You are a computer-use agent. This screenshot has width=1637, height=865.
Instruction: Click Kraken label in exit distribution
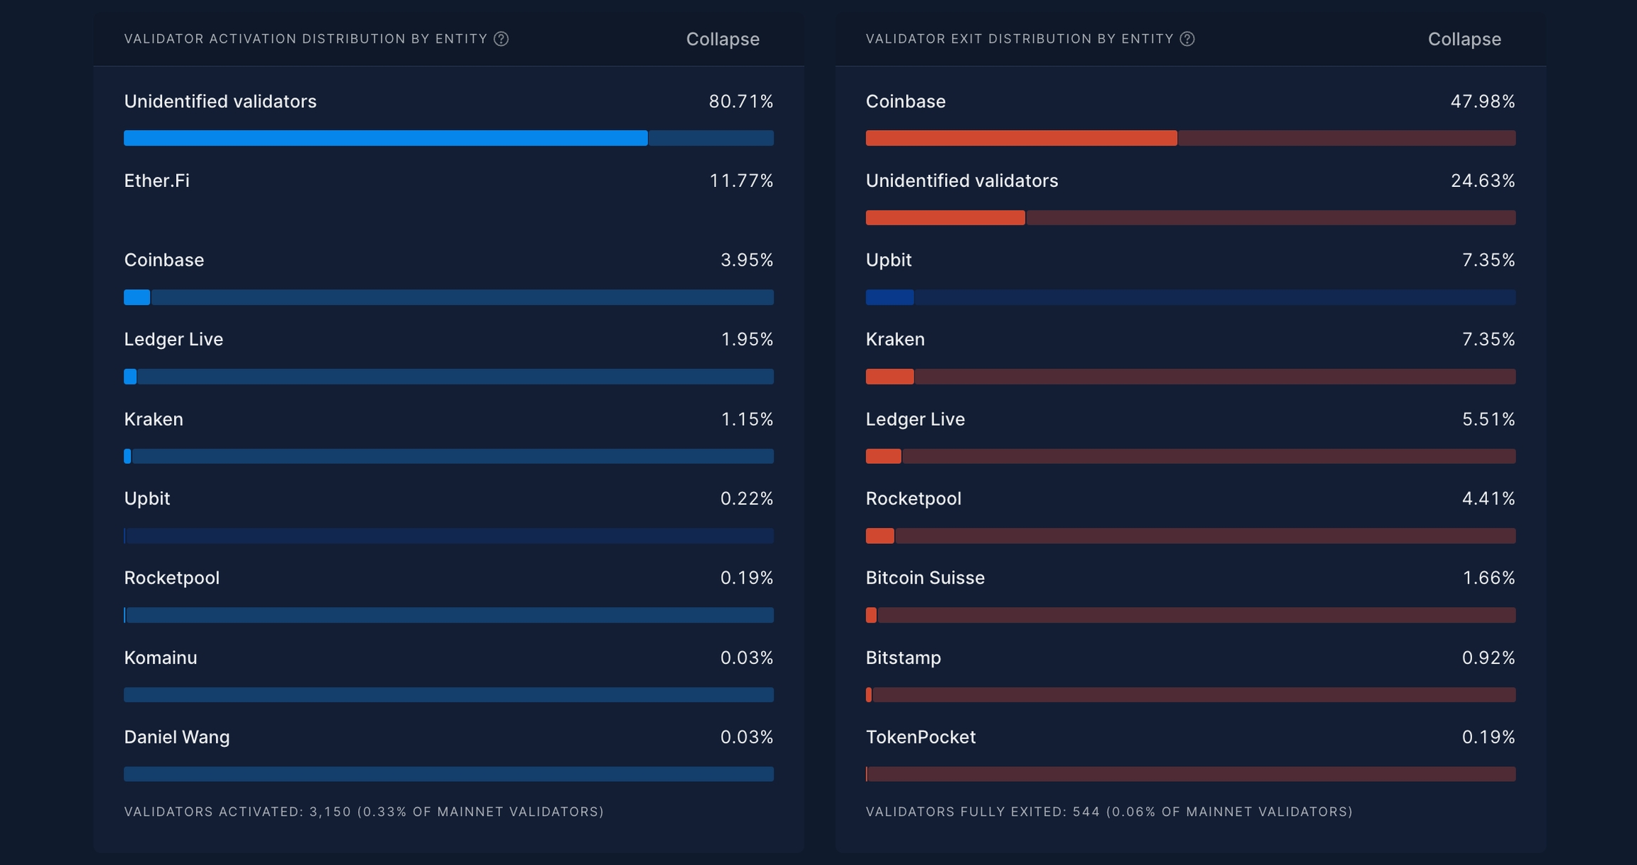tap(895, 340)
